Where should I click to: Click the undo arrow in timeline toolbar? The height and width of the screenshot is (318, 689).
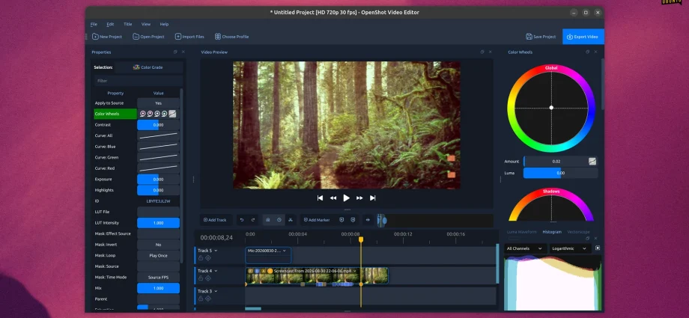242,220
